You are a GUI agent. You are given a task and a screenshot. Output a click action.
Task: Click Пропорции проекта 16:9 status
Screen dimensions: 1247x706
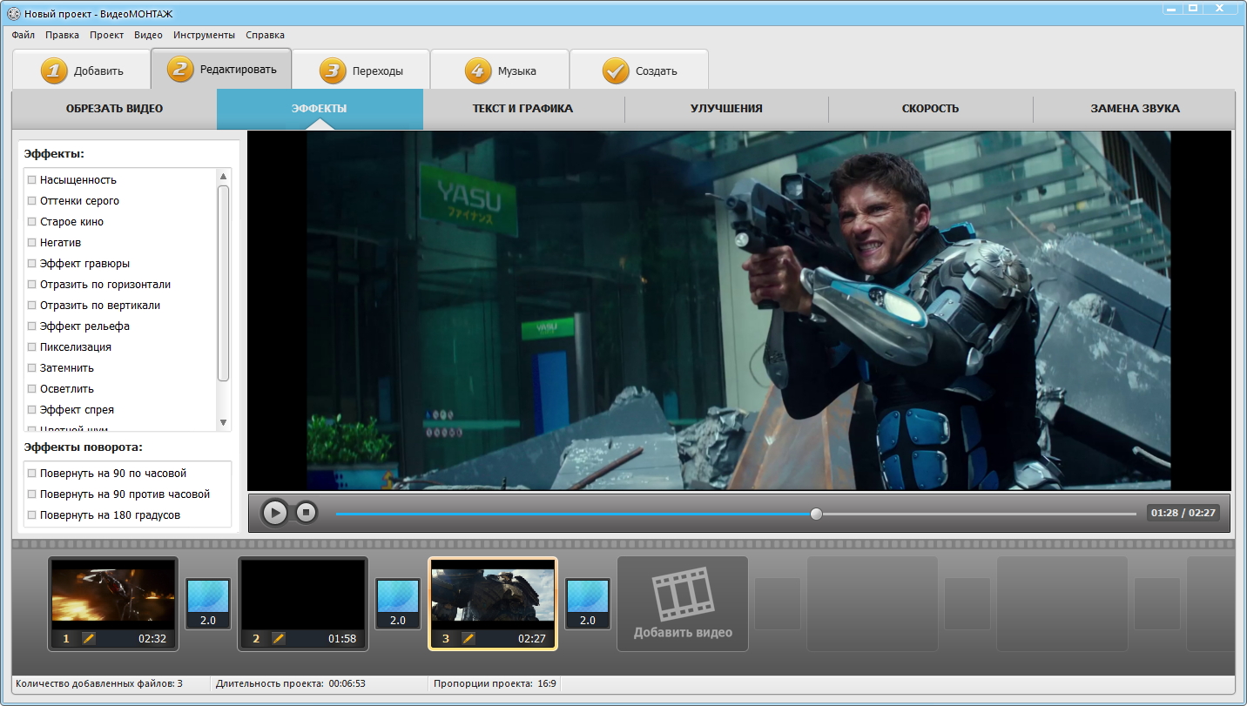click(x=495, y=684)
